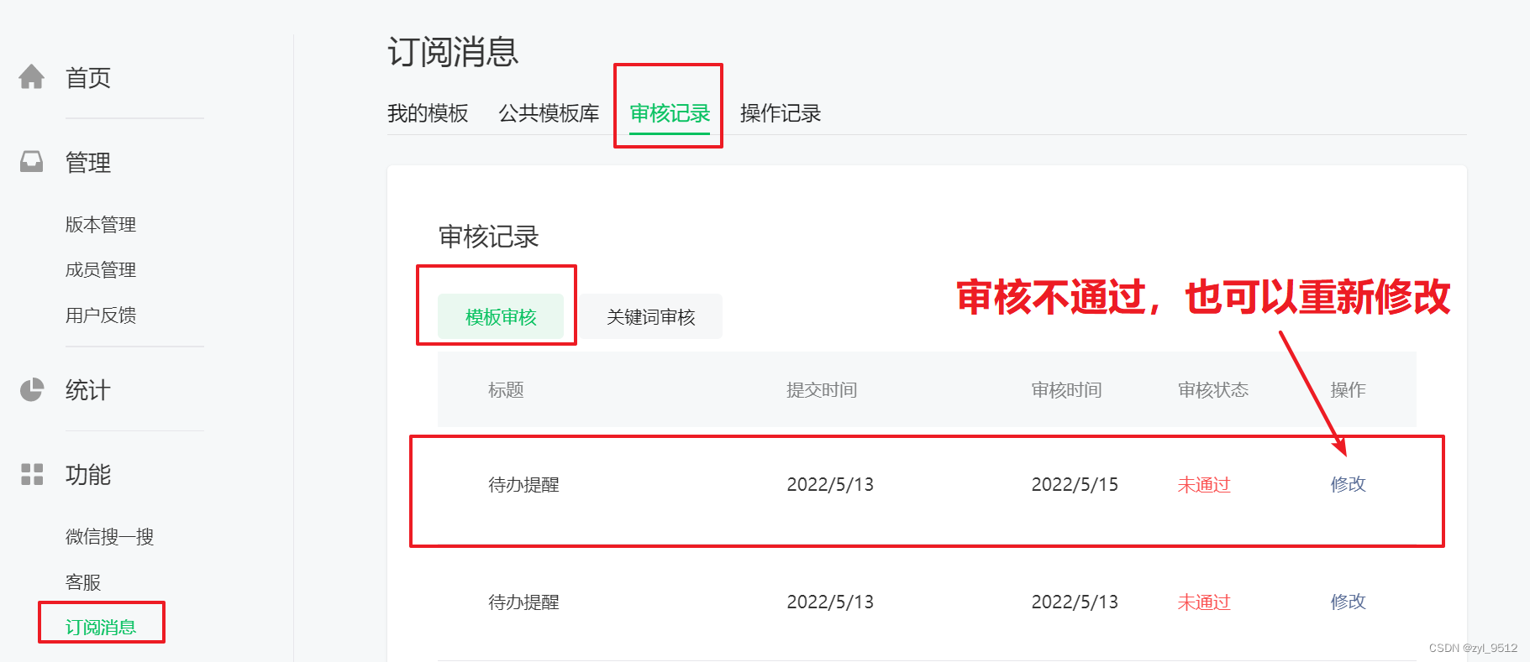The image size is (1530, 662).
Task: Click 待办提醒 title in row reviewed 2022/5/15
Action: (523, 485)
